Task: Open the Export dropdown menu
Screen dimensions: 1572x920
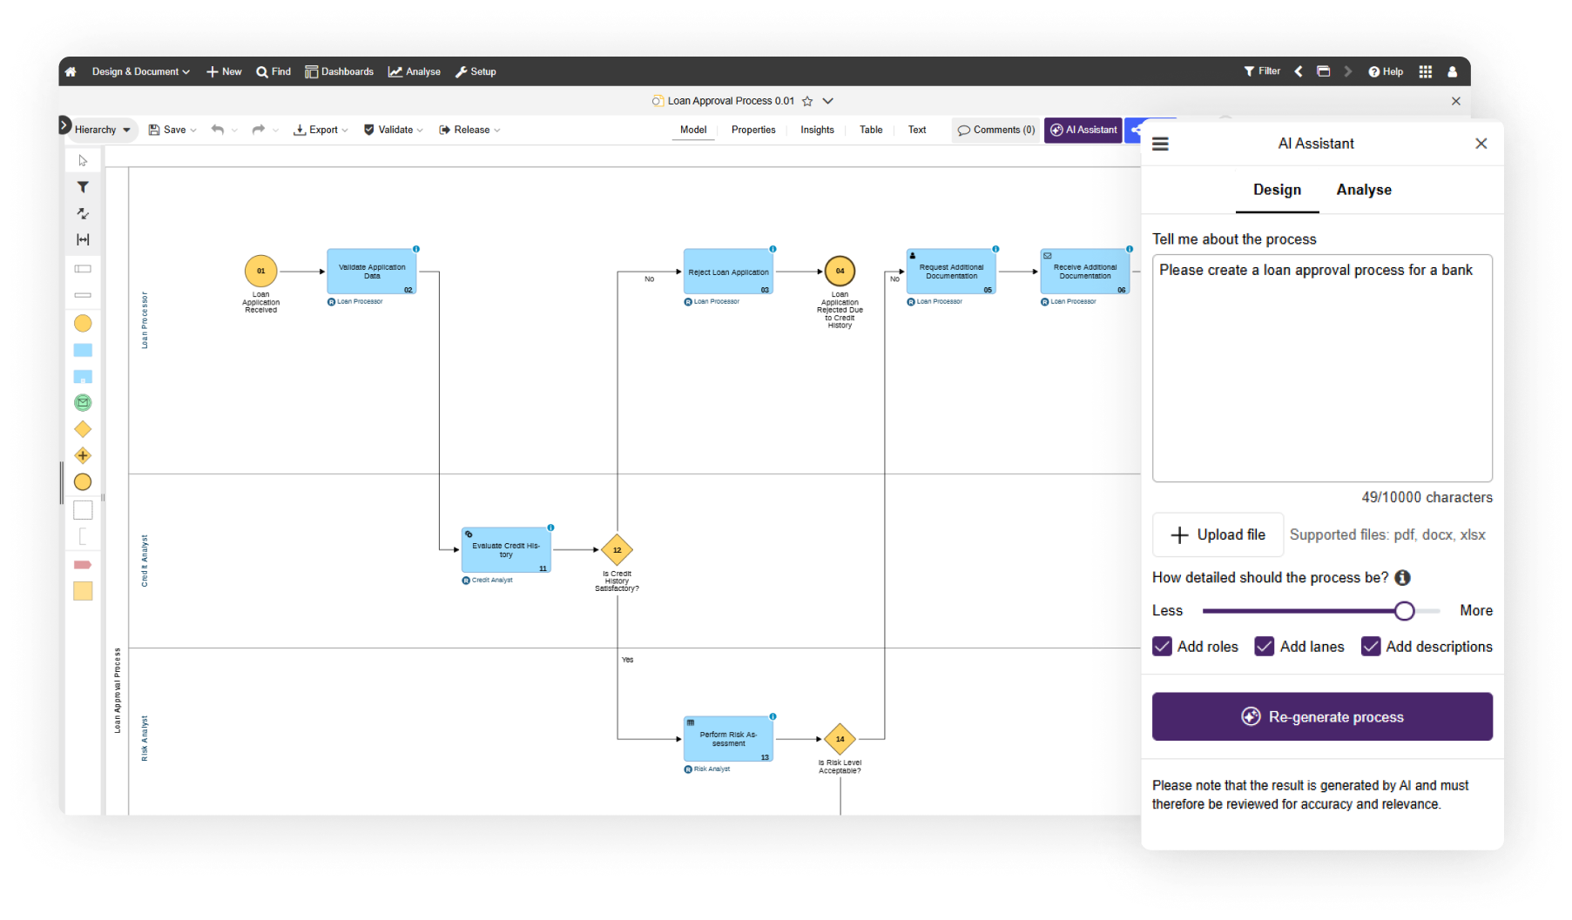Action: pyautogui.click(x=321, y=130)
